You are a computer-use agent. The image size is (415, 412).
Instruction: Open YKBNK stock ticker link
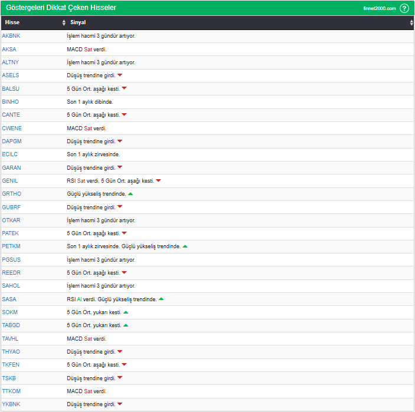point(11,404)
